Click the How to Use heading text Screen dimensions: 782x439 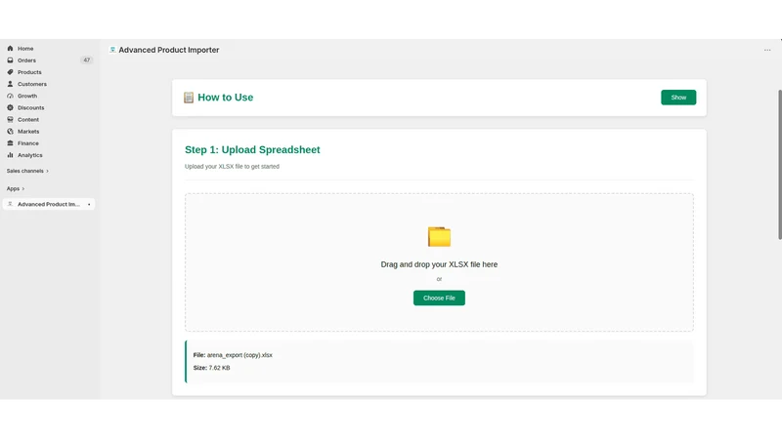[x=226, y=98]
